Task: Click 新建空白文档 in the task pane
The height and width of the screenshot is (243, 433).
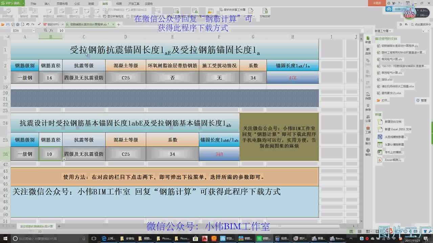Action: click(389, 122)
